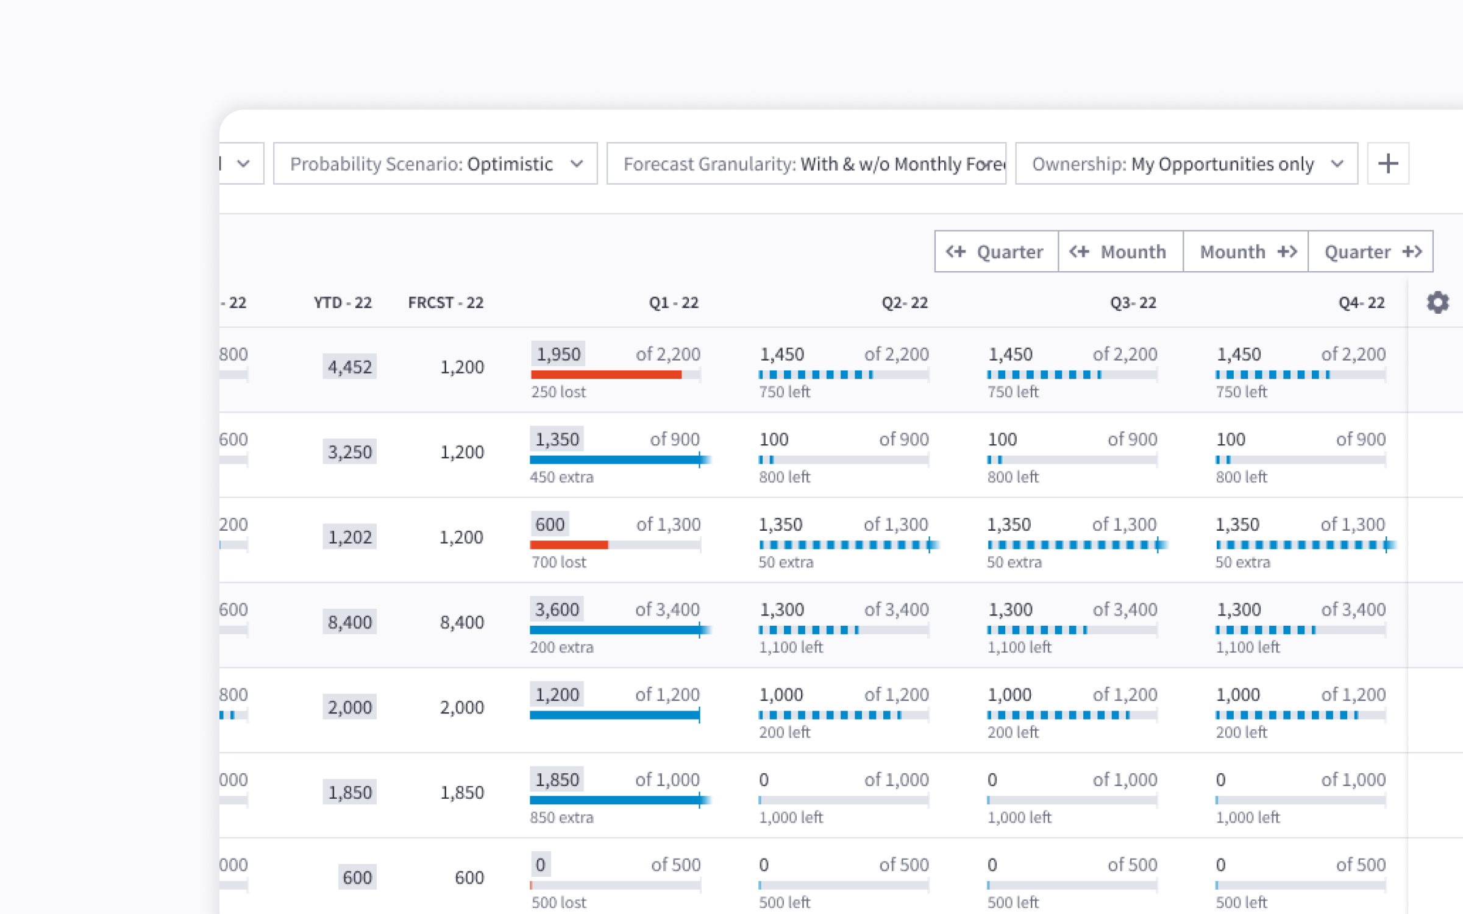Click the left Quarter back button
This screenshot has height=914, width=1463.
pyautogui.click(x=996, y=251)
